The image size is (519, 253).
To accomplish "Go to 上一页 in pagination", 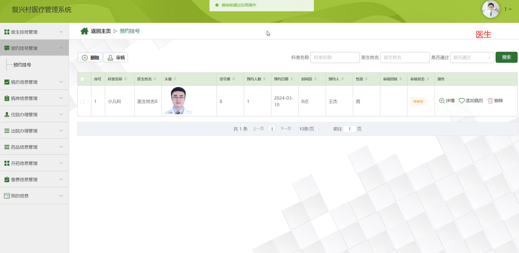I will pos(258,129).
